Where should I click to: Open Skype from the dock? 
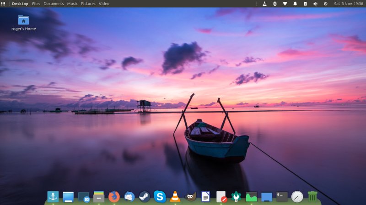(160, 196)
